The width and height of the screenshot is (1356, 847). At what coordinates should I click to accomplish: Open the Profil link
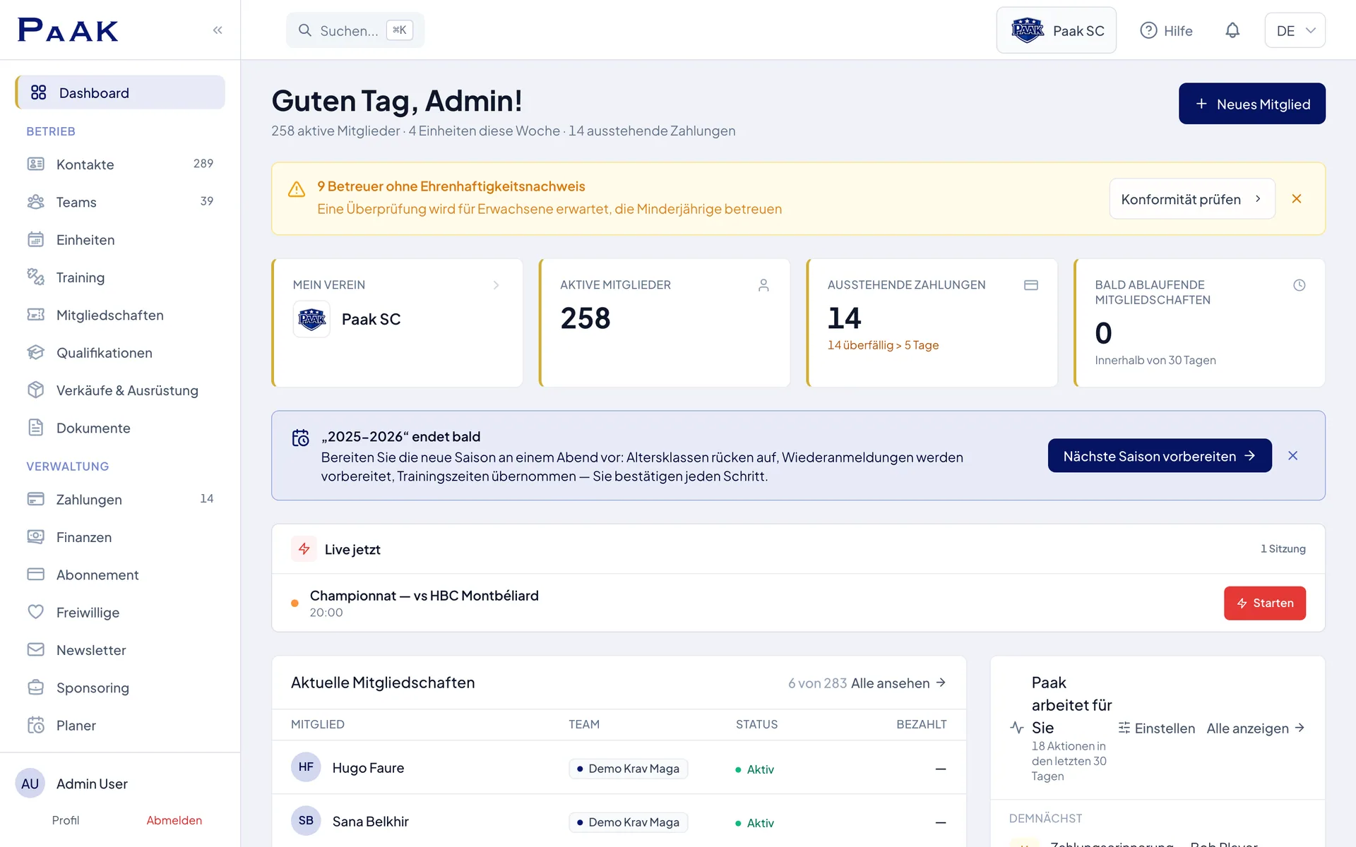point(66,820)
